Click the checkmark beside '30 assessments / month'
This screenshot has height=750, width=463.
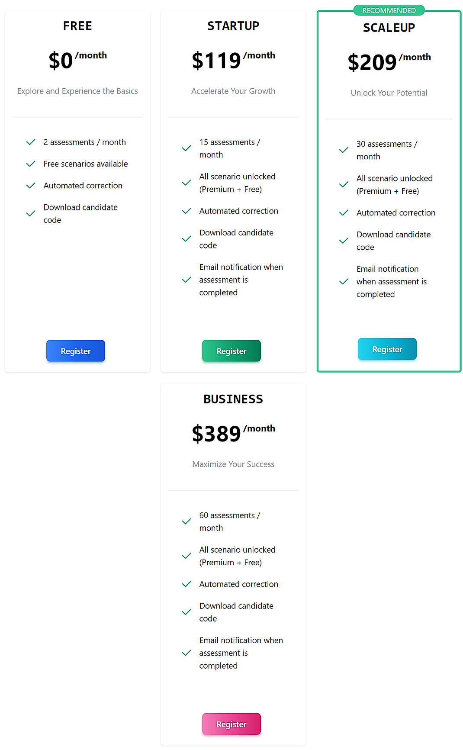click(343, 150)
